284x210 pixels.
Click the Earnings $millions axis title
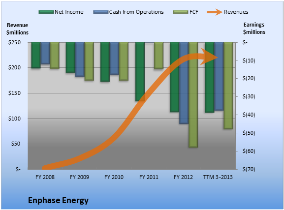coord(254,28)
